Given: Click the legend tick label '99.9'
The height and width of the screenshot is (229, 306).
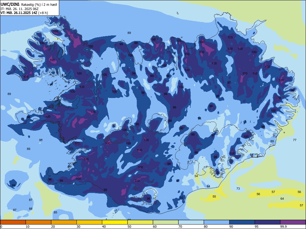Looking at the screenshot, I should coord(283,227).
